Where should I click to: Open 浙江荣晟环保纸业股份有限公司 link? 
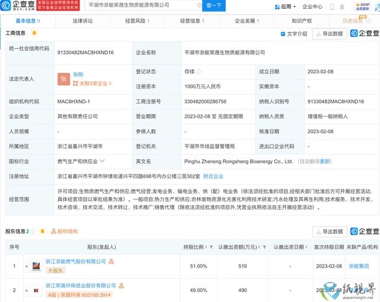[81, 285]
